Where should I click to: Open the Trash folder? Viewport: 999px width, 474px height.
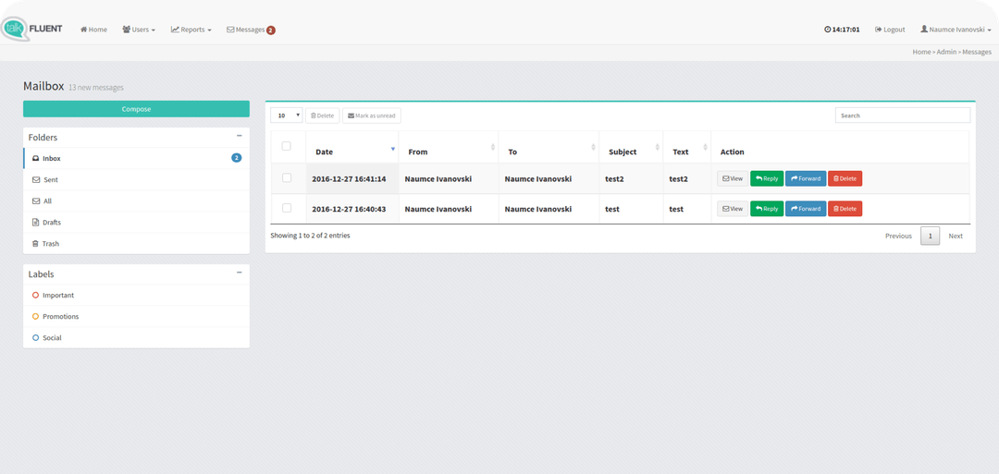pos(50,244)
